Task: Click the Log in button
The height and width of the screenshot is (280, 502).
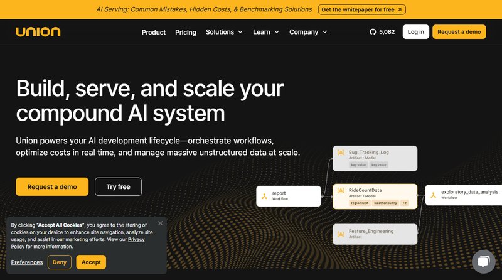Action: [415, 32]
